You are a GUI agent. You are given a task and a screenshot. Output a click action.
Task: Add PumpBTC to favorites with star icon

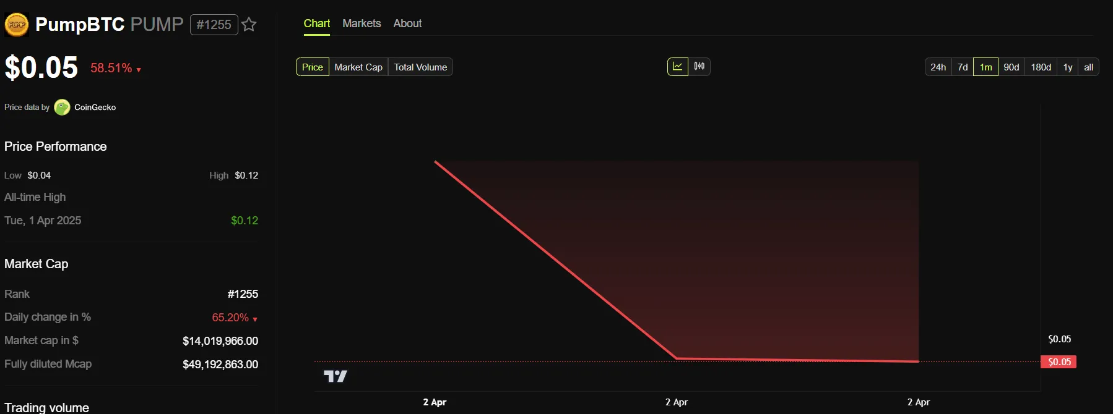(249, 25)
